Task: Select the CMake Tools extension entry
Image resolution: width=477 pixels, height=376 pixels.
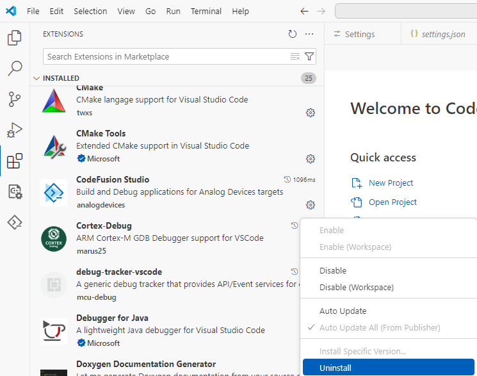Action: pyautogui.click(x=177, y=147)
